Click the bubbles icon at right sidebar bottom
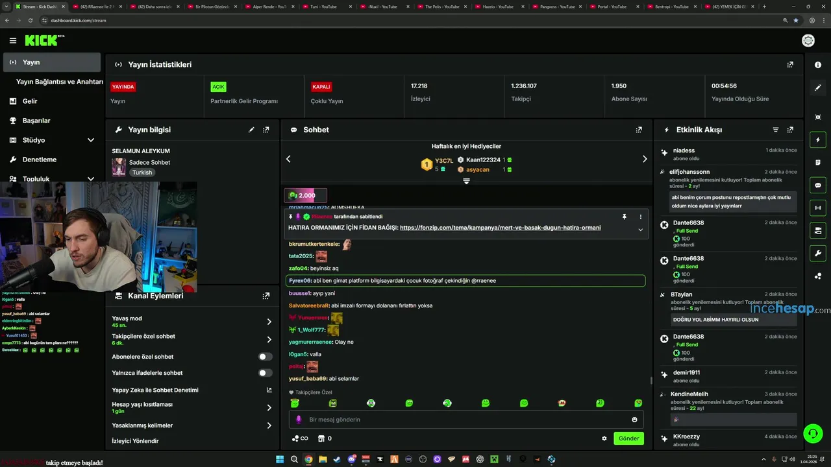 click(x=818, y=276)
